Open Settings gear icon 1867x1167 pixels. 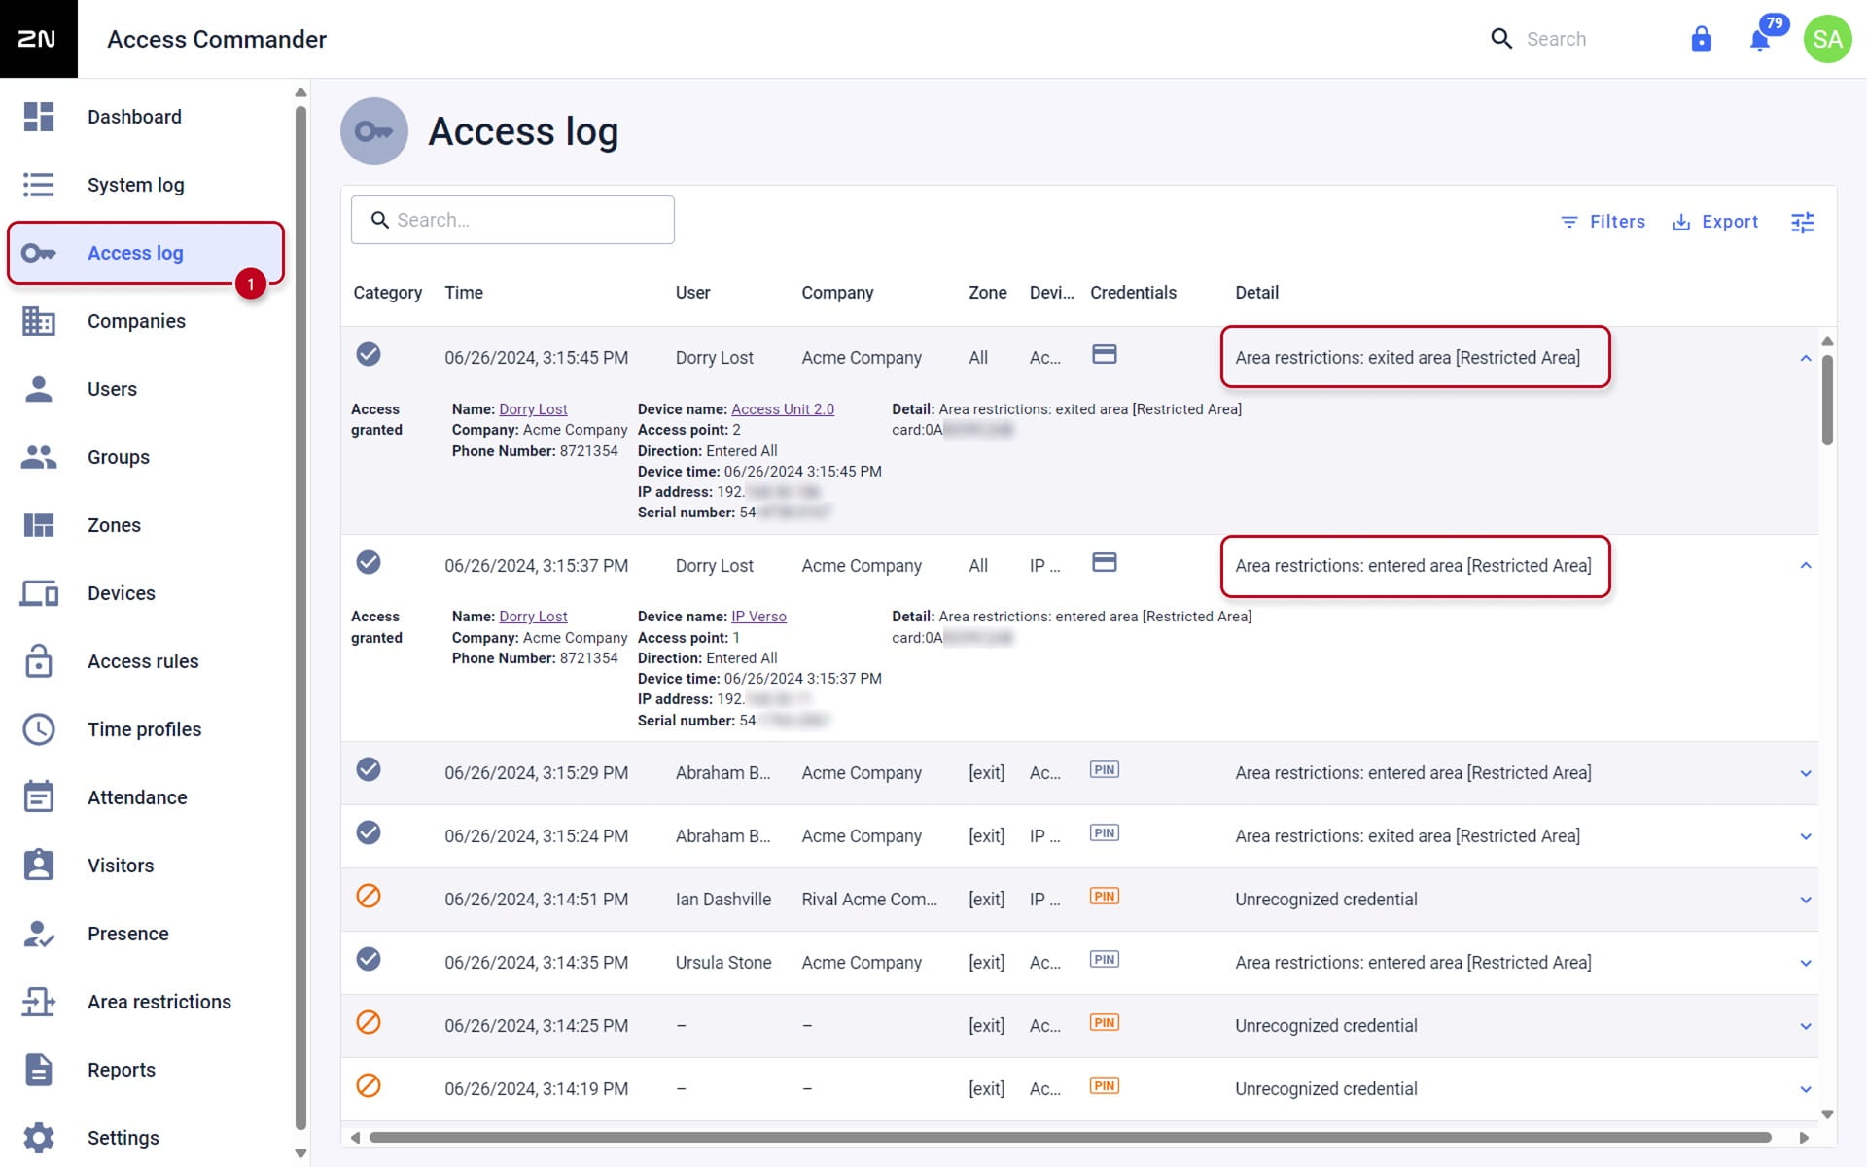(x=39, y=1138)
